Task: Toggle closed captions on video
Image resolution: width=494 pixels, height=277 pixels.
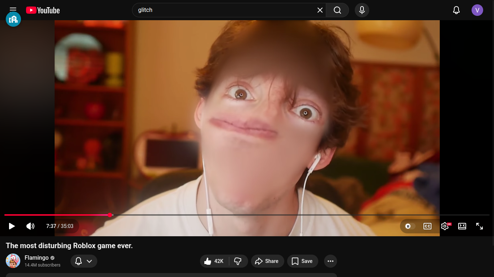Action: (427, 226)
